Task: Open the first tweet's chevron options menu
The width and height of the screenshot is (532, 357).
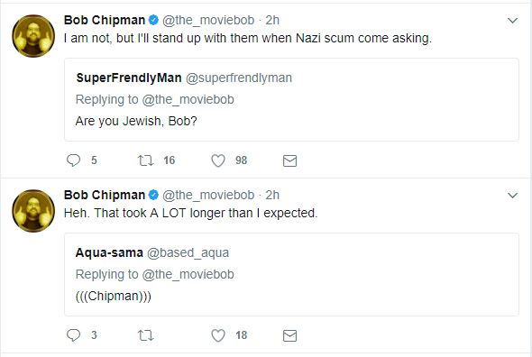Action: tap(512, 21)
